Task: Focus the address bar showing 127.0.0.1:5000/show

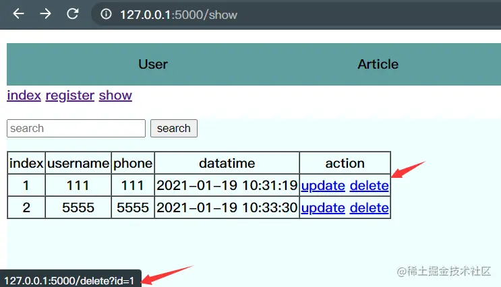Action: pyautogui.click(x=297, y=14)
